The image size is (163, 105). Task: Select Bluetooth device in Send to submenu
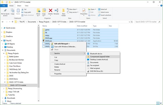97,53
